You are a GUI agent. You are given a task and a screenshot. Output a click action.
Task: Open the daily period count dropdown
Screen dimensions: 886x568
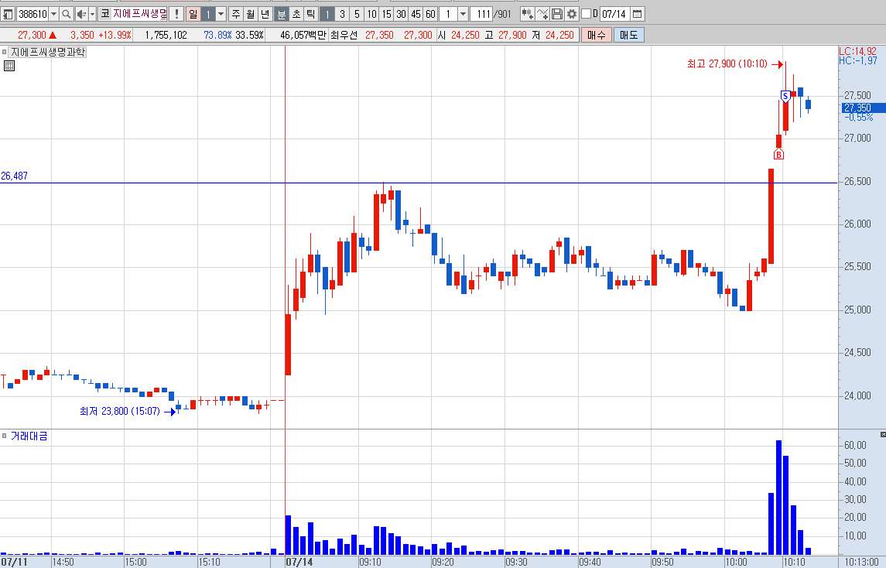coord(221,14)
